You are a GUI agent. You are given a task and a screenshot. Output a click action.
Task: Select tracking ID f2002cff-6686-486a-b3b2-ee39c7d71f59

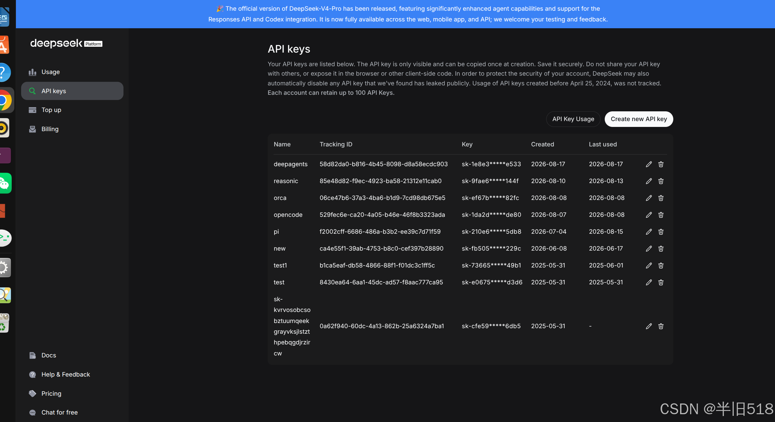point(380,232)
